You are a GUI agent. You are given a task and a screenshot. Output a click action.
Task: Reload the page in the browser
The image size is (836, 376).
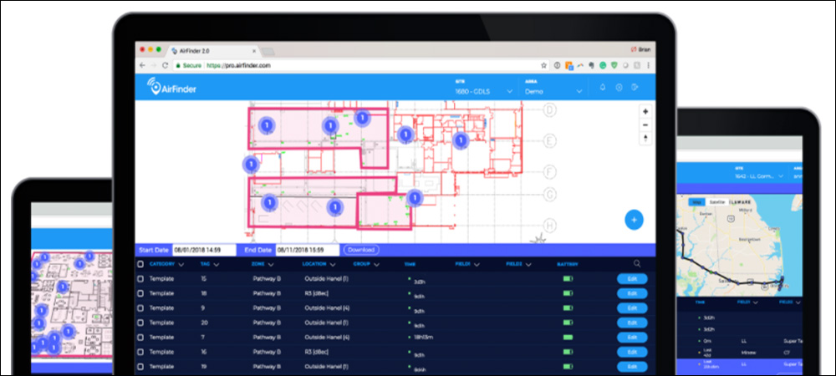tap(166, 65)
